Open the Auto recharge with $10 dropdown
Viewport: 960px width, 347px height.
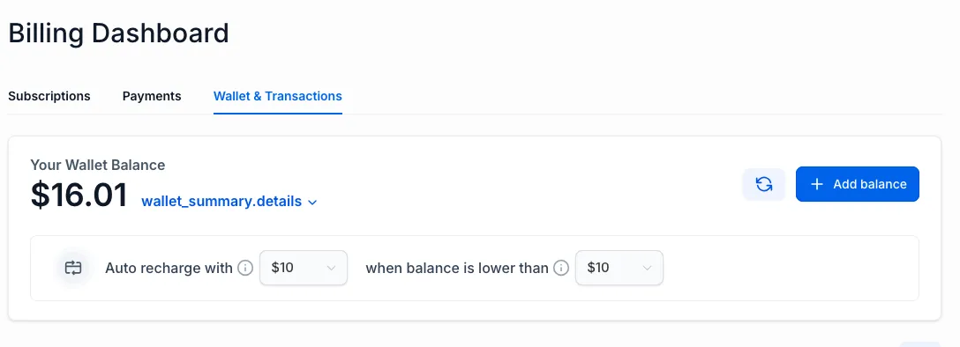coord(304,268)
